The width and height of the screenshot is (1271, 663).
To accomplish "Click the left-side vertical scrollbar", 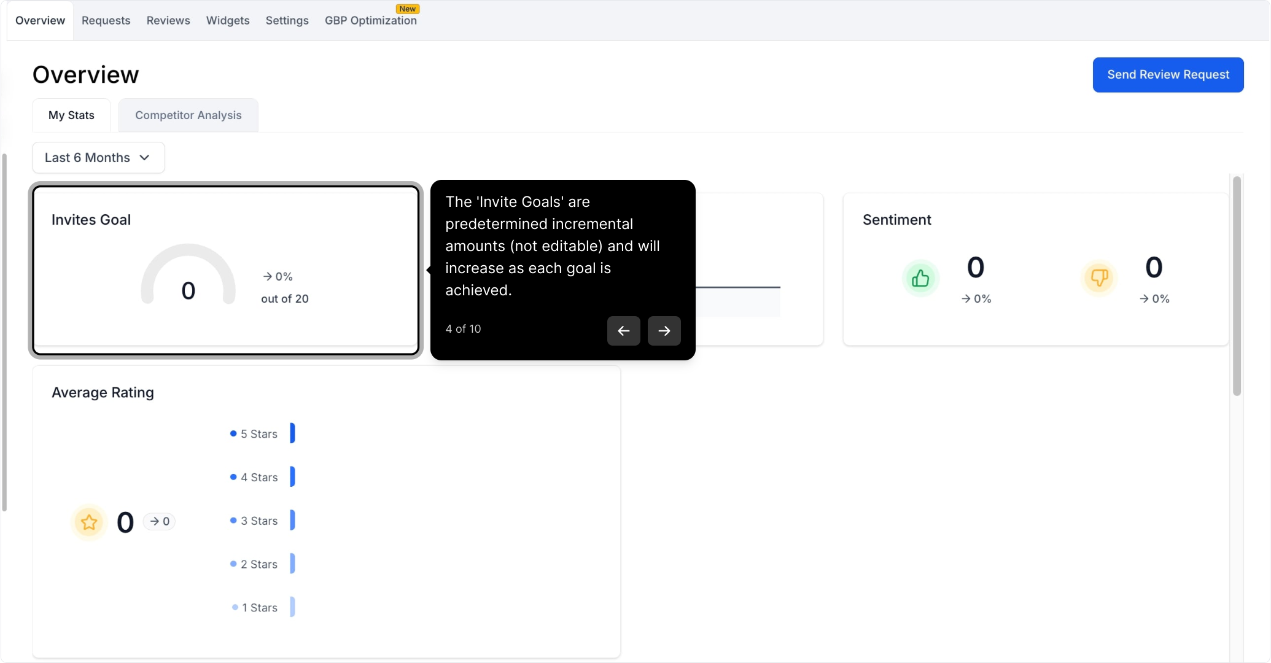I will 4,332.
